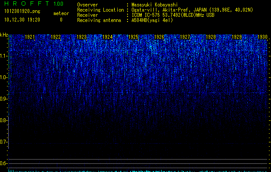Click the 0.6 kHz axis label
Screen dimensions: 271x172
(3, 163)
